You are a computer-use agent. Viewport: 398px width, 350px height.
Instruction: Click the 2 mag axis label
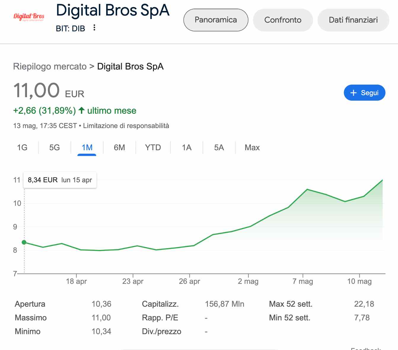coord(248,281)
